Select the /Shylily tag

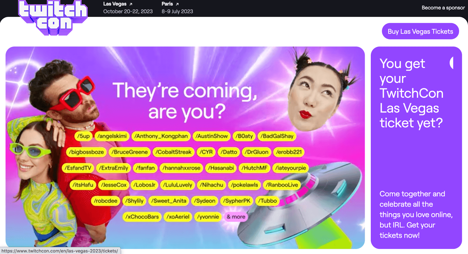click(x=134, y=201)
